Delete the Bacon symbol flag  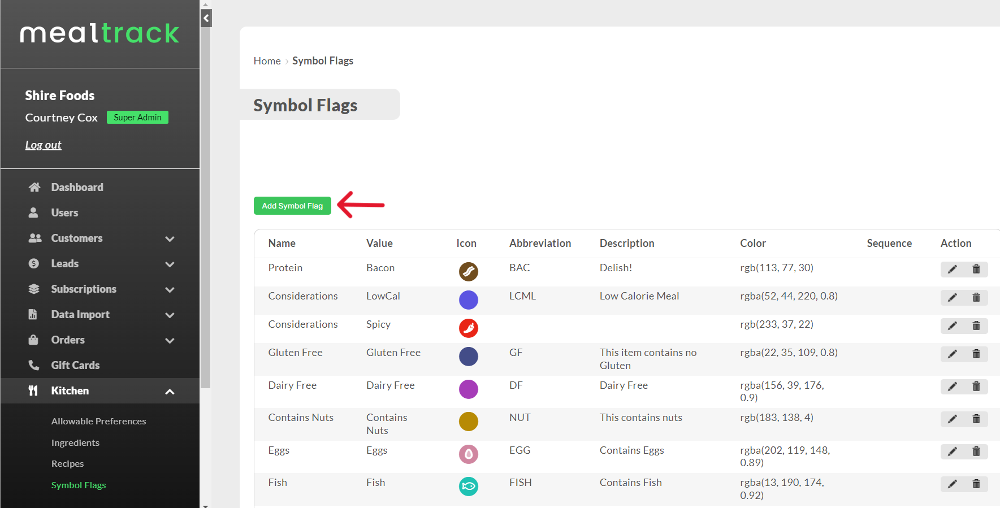pyautogui.click(x=976, y=270)
